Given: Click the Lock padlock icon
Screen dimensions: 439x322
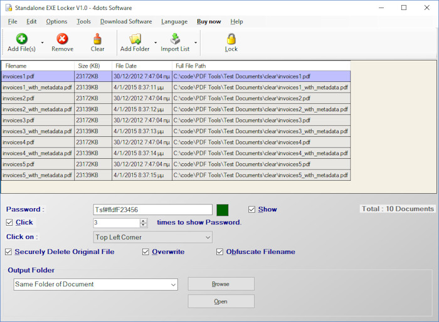Looking at the screenshot, I should 231,39.
